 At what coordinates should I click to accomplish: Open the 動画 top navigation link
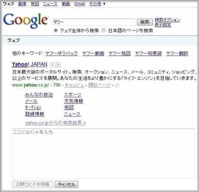[x=66, y=4]
